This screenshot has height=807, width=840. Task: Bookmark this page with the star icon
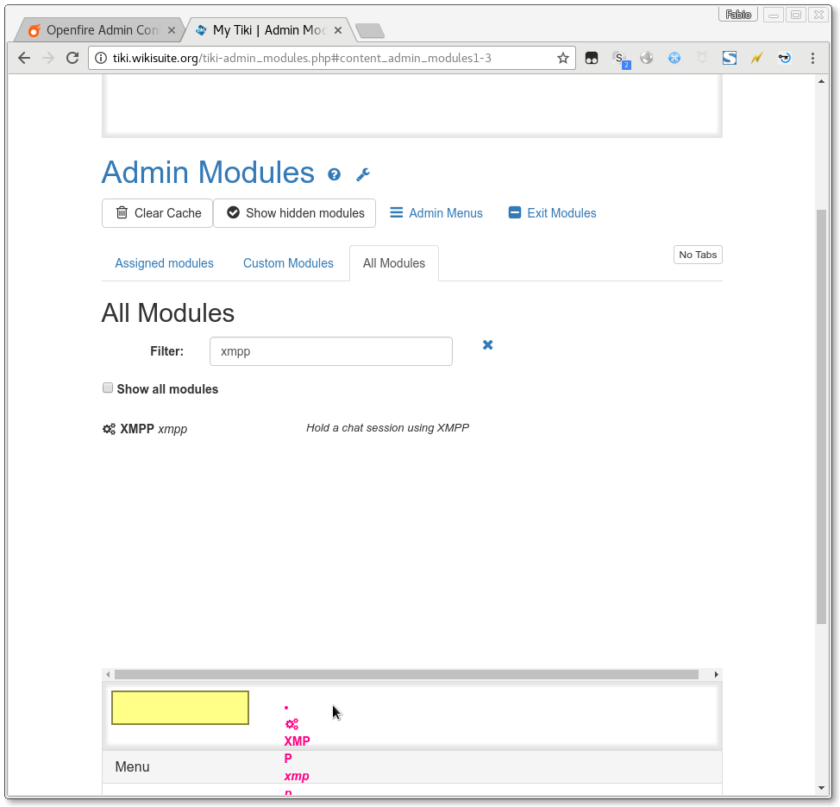[563, 58]
